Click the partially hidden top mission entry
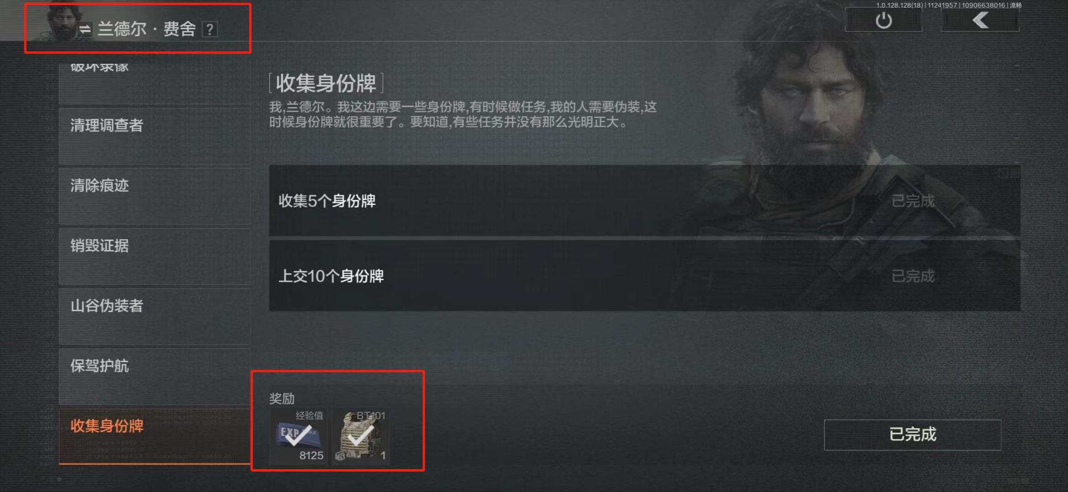The image size is (1068, 492). click(x=155, y=83)
